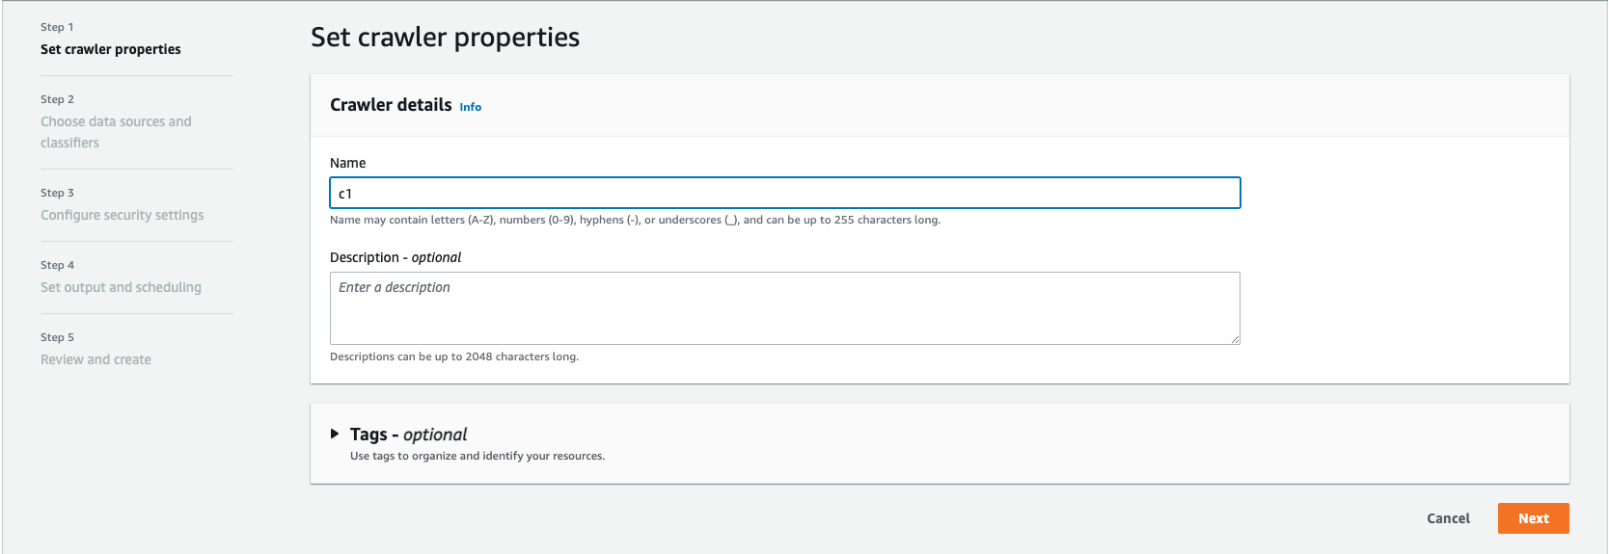Click the 'Description - optional' label
Viewport: 1609px width, 554px height.
click(395, 257)
